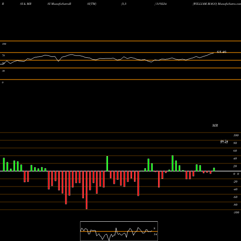Viewport: 241px width, 241px height.
Task: Click the '(WILLIAM.MAGO) MunafaSutra.com' title text
Action: [x=217, y=4]
